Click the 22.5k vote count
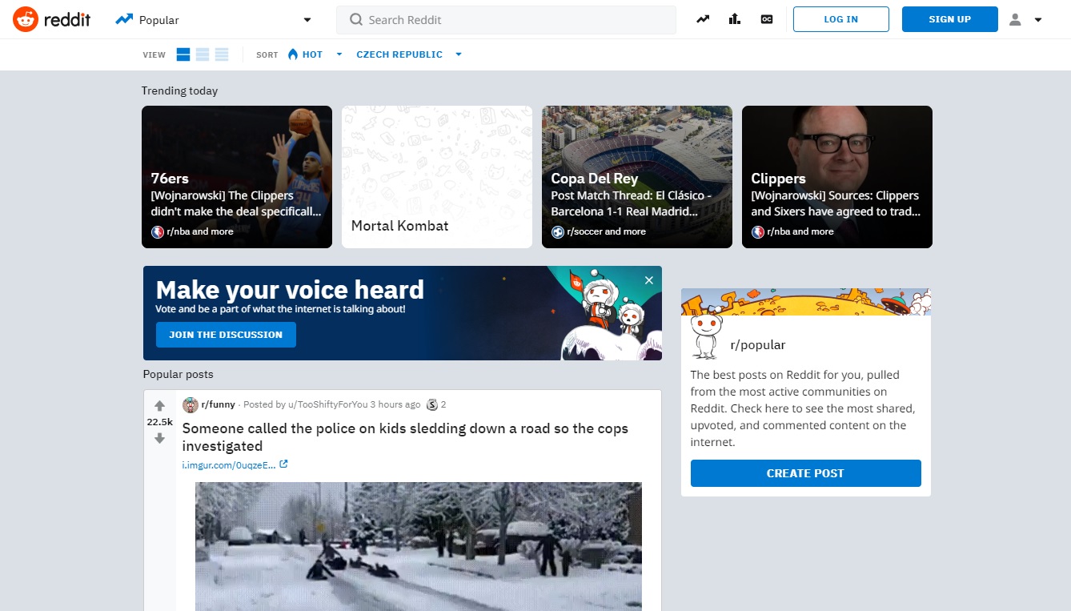 pyautogui.click(x=159, y=422)
